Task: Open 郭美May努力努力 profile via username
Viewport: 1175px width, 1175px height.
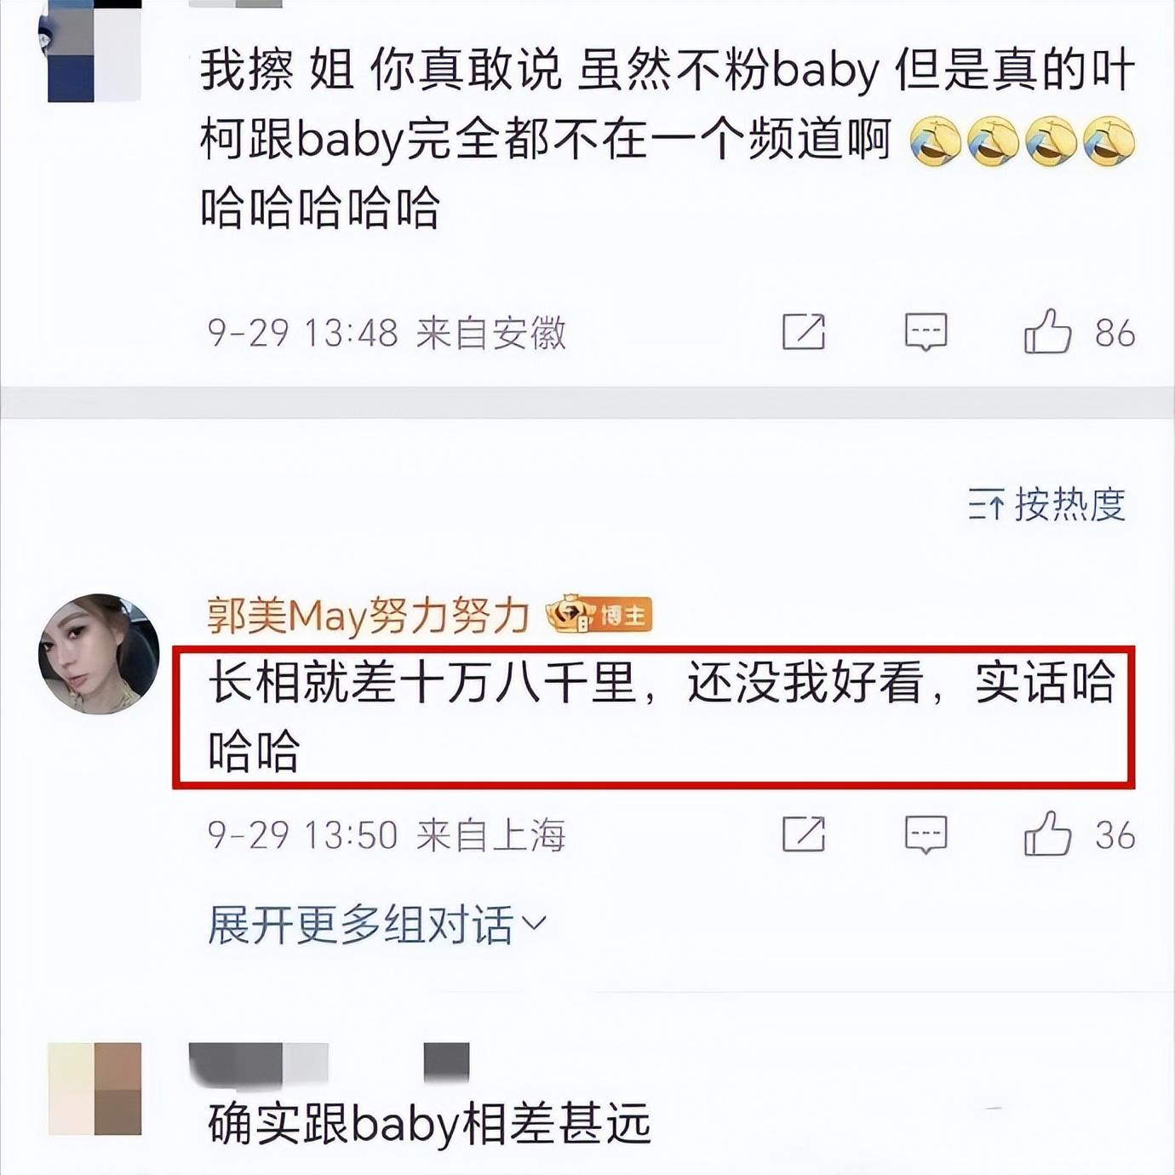Action: (368, 615)
